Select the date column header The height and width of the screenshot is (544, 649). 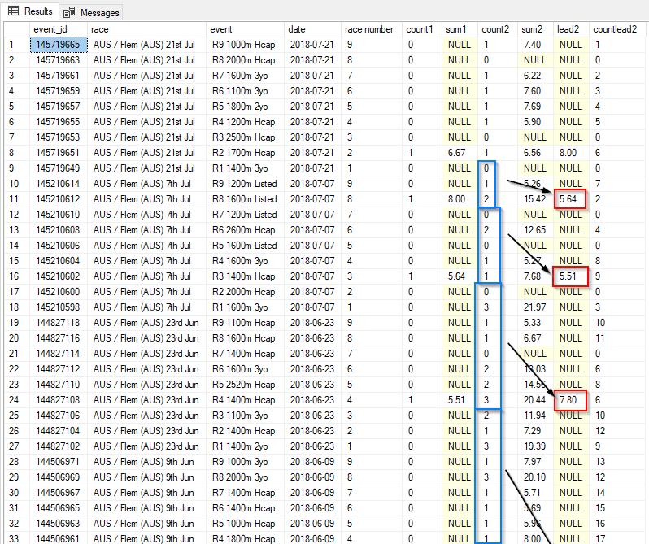click(x=312, y=29)
